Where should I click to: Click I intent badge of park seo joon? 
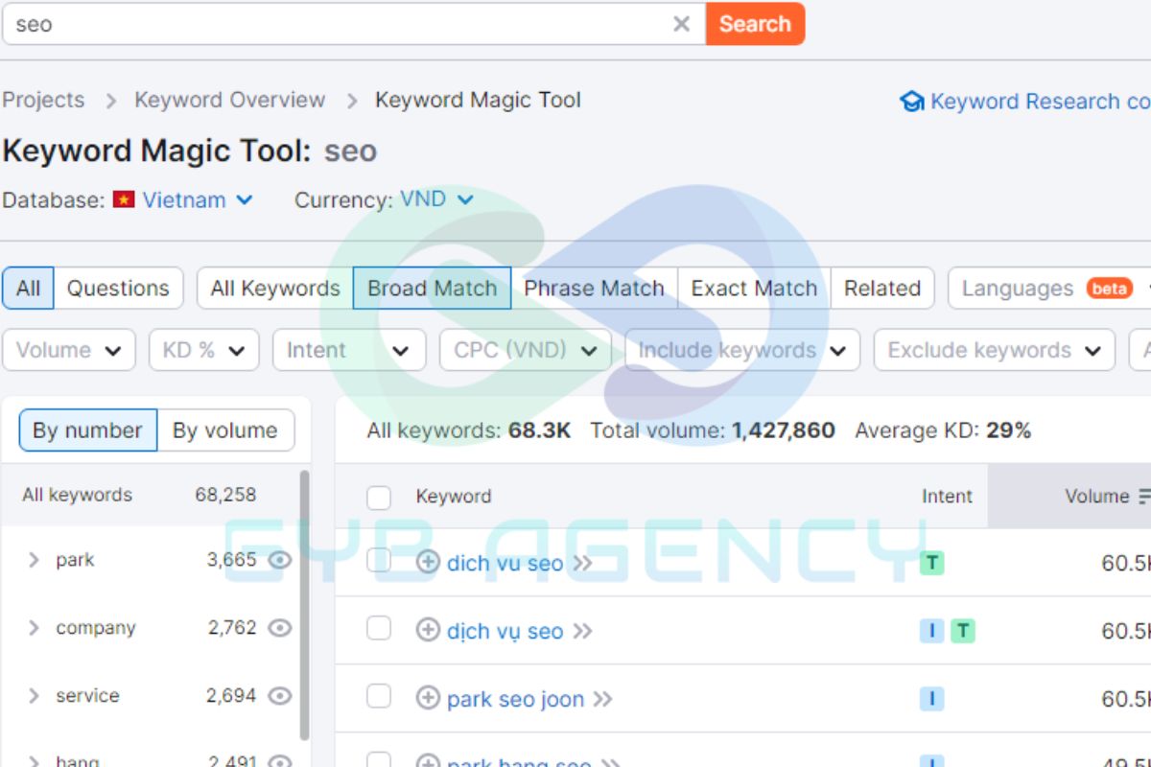point(931,699)
